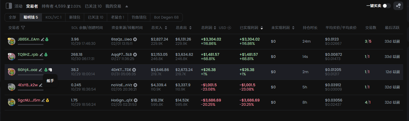Viewport: 409px width, 121px height.
Task: Switch to the 活动 tab
Action: [x=18, y=6]
